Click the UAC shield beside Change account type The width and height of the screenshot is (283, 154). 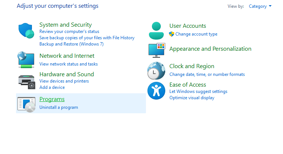pos(172,34)
